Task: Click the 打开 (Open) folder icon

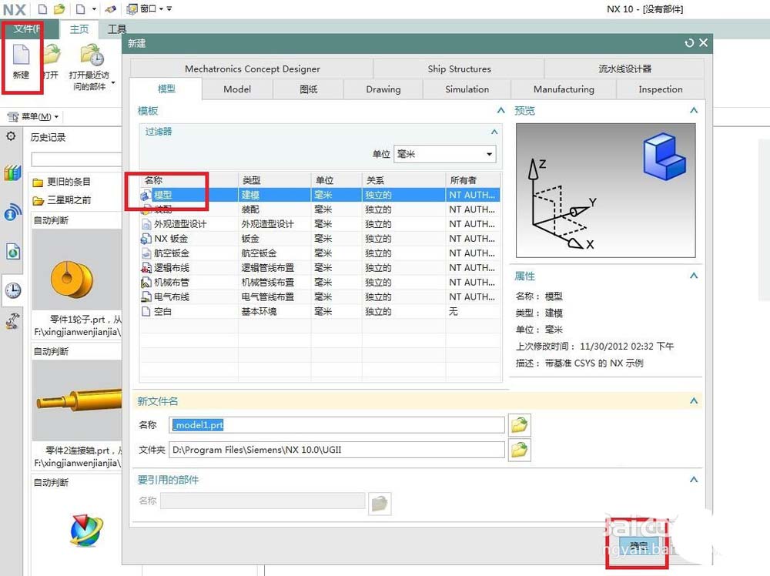Action: tap(52, 54)
